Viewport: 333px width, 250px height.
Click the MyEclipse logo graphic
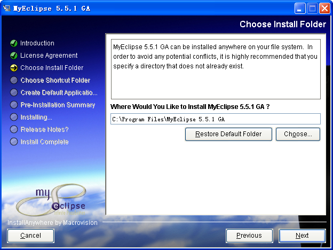click(x=51, y=200)
